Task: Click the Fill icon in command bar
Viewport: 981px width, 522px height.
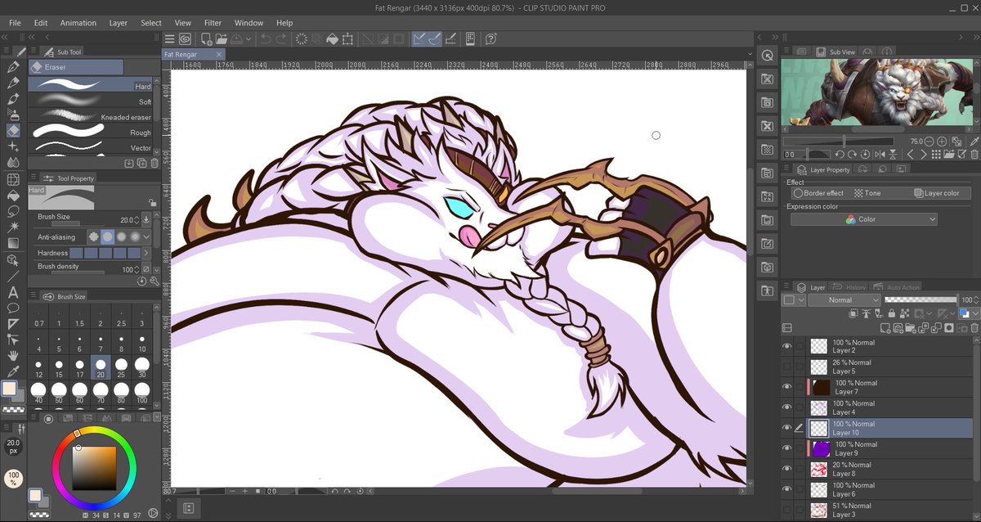Action: 333,38
